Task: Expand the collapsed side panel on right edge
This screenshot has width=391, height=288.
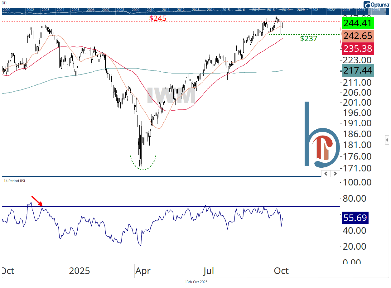Action: click(387, 139)
